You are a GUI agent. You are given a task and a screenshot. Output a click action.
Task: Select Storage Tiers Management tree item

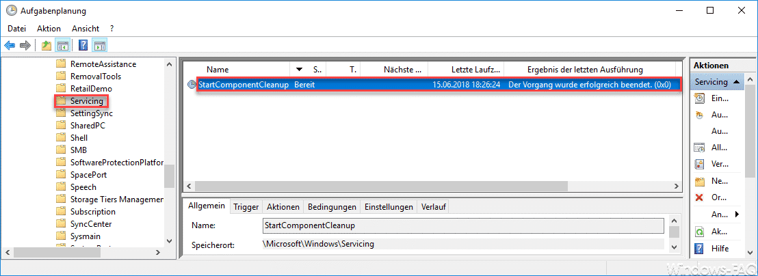(x=116, y=199)
